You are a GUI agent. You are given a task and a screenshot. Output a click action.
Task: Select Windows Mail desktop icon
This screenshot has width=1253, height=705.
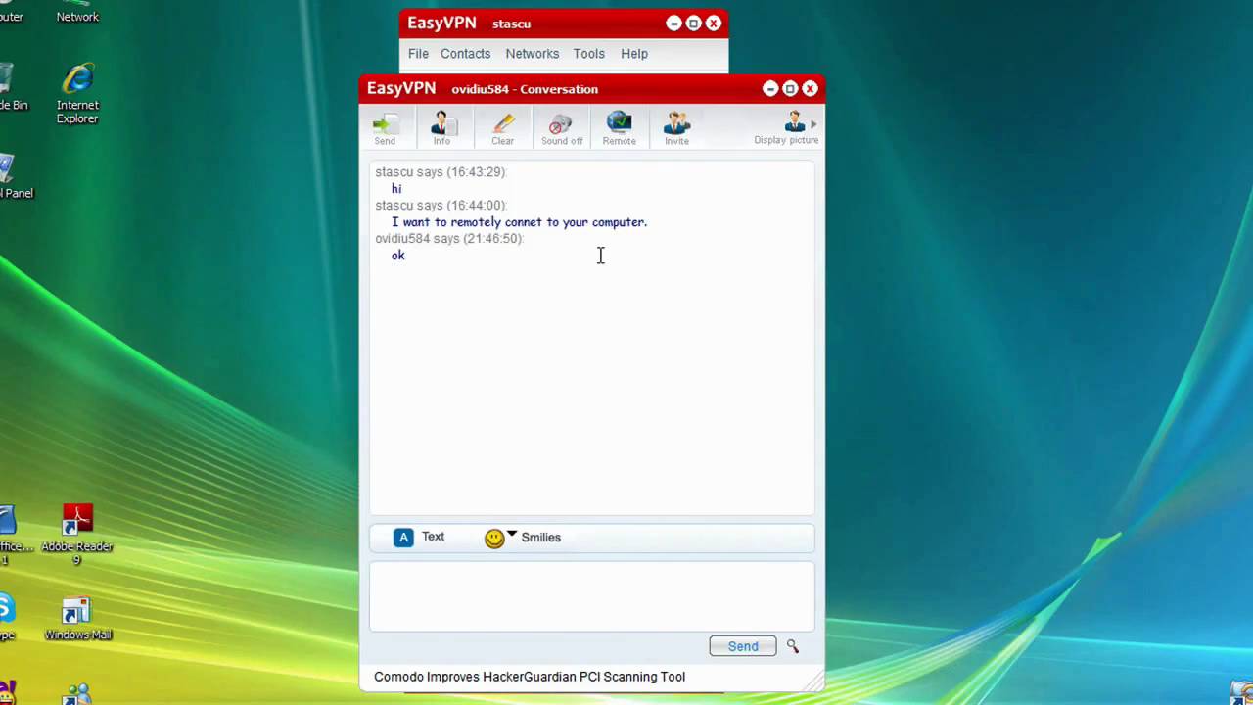(77, 619)
